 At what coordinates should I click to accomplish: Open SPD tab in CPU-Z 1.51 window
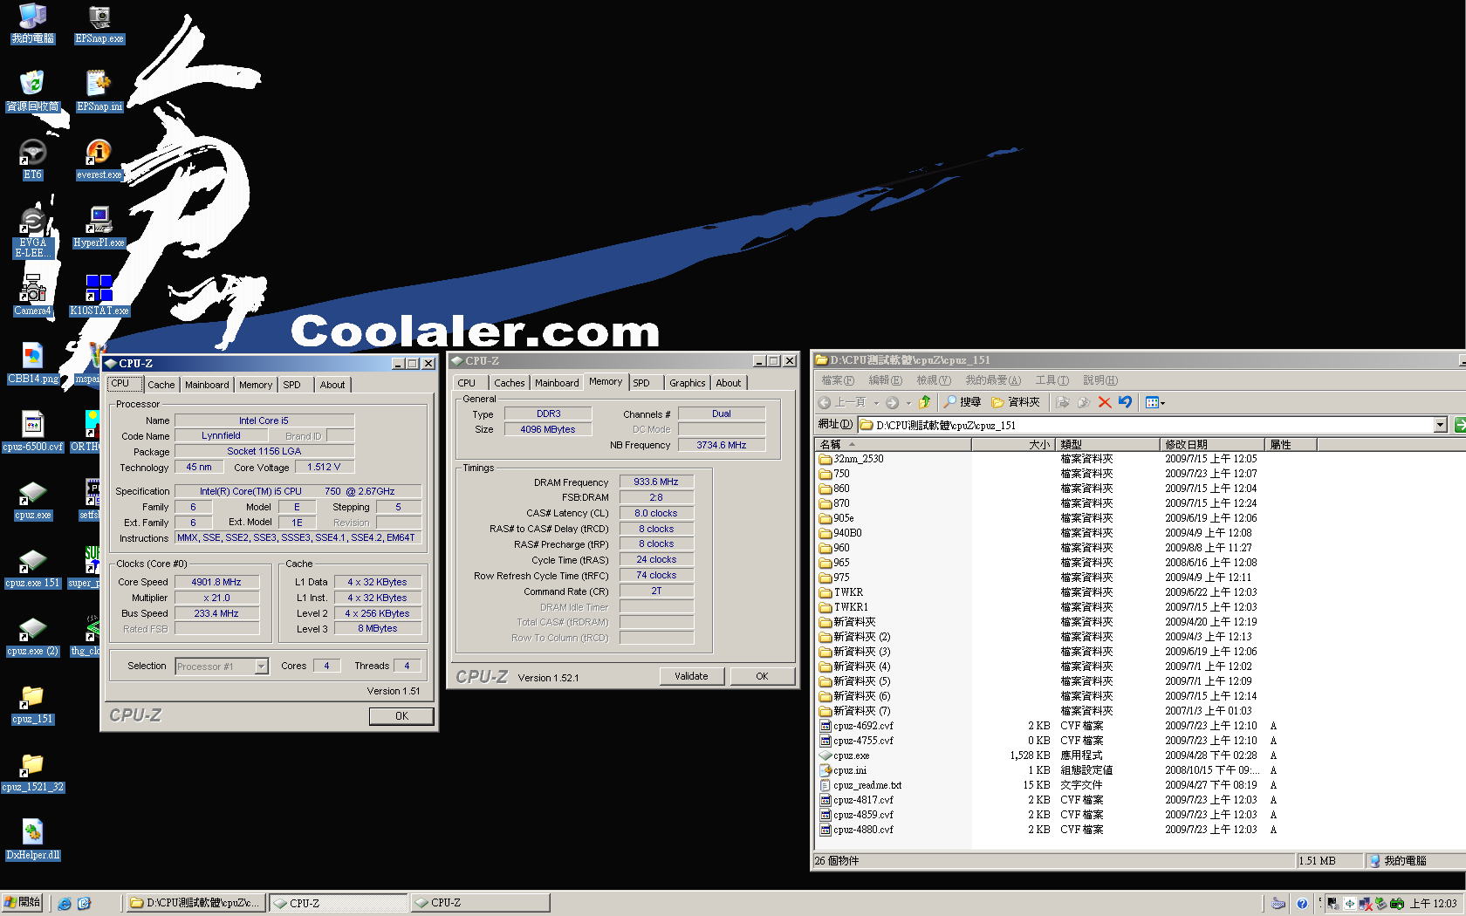point(291,385)
